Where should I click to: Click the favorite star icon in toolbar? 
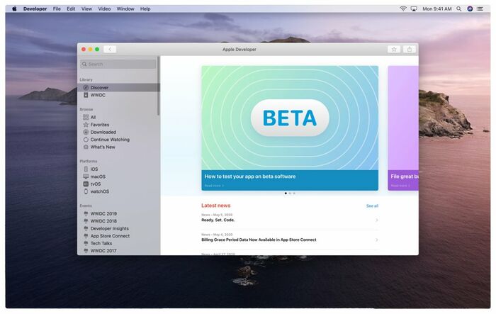point(394,50)
